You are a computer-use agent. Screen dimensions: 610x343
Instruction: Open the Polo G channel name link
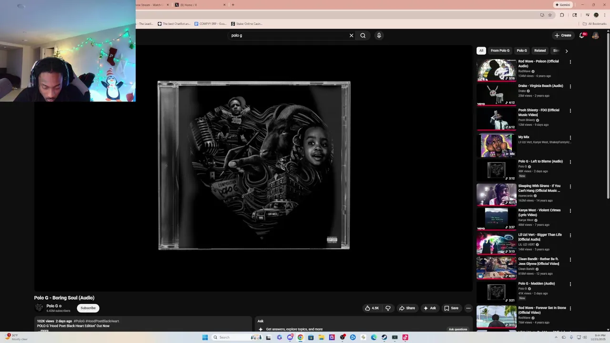tap(52, 306)
